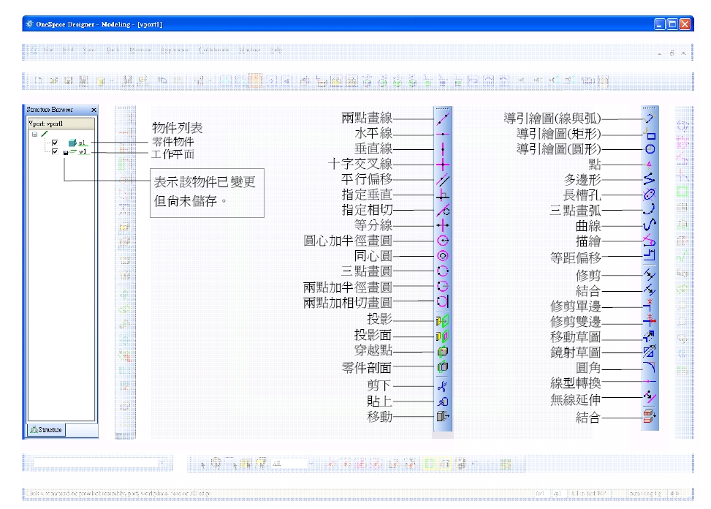Open the Structure tab at panel bottom

(x=46, y=429)
